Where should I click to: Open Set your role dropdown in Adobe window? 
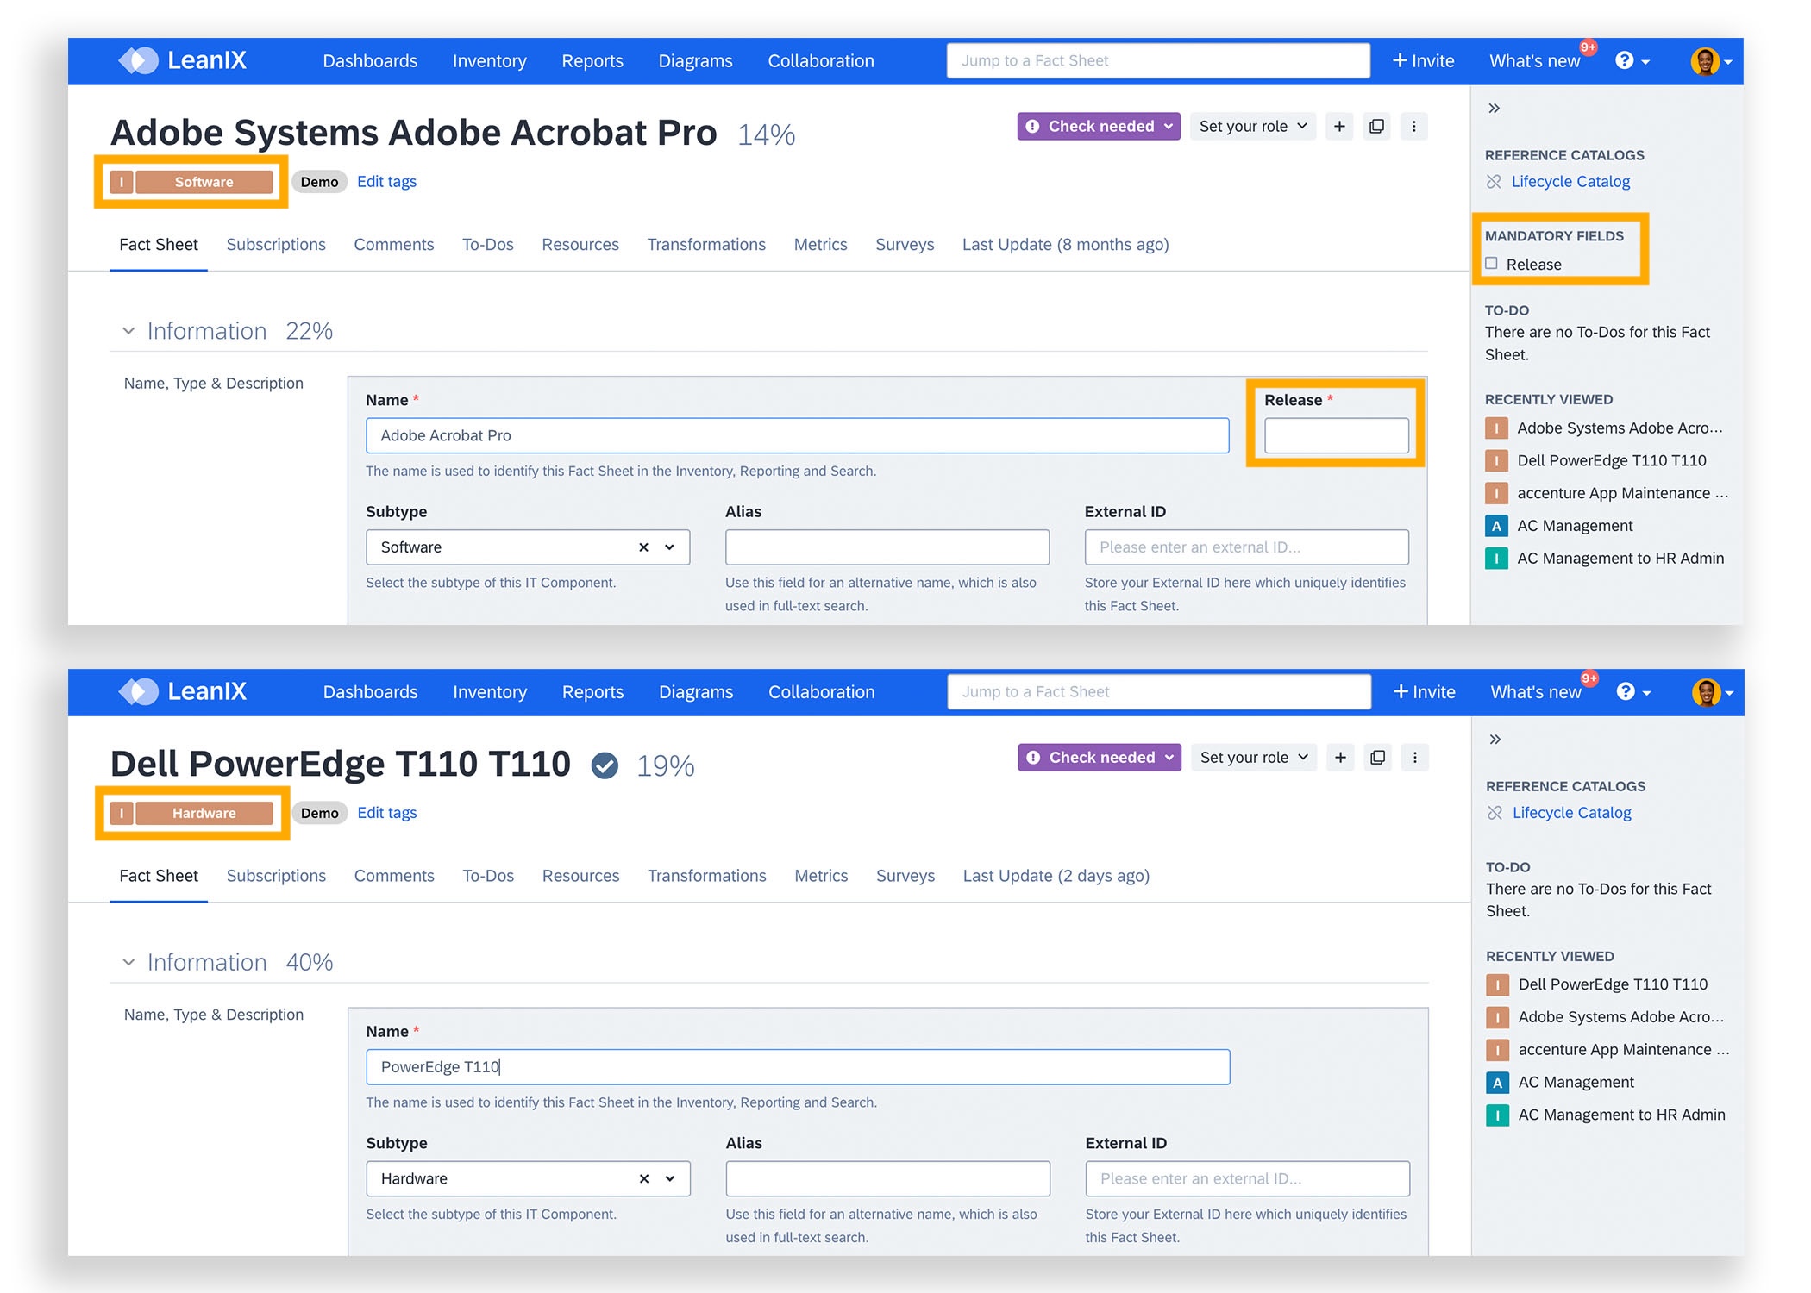1253,127
